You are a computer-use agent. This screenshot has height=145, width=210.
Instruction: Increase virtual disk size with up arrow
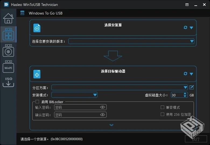click(185, 94)
